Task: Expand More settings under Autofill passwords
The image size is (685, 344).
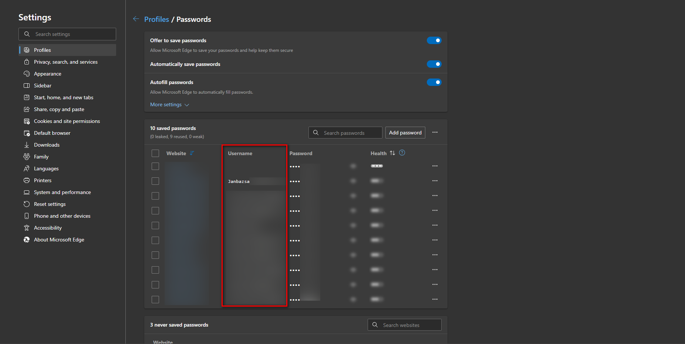Action: click(x=169, y=105)
